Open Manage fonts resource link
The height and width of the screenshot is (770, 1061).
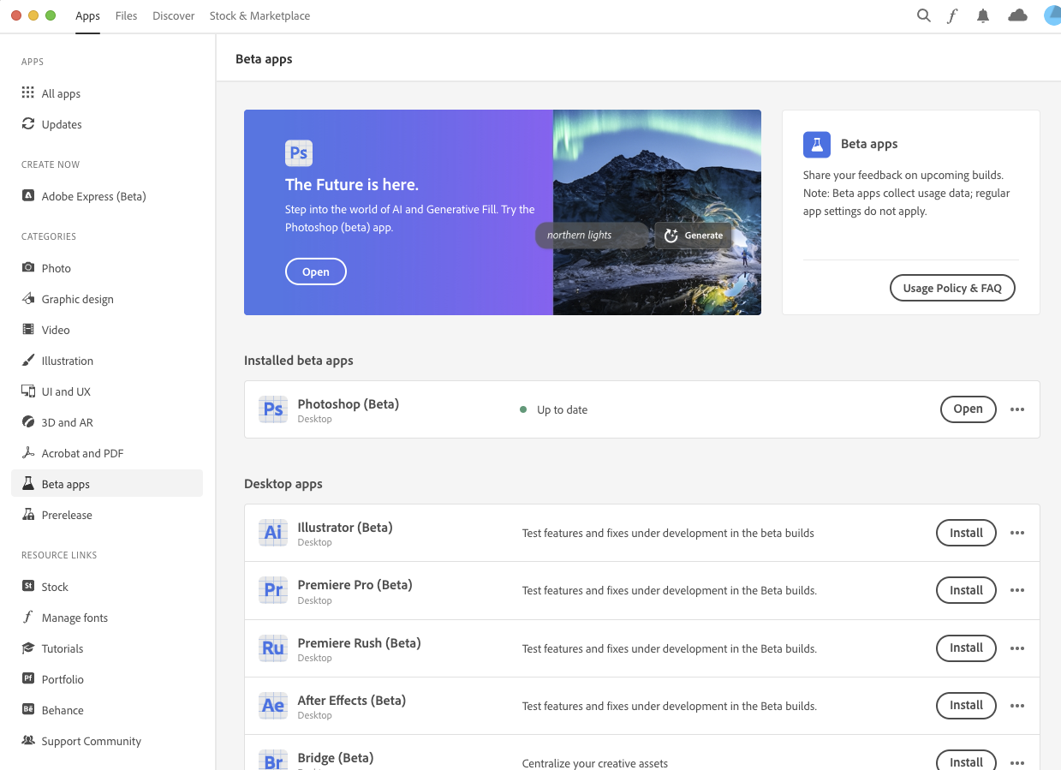coord(107,618)
